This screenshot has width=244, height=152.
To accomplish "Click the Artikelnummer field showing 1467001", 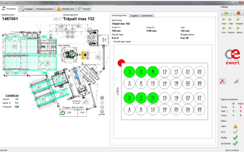I will pos(27,19).
